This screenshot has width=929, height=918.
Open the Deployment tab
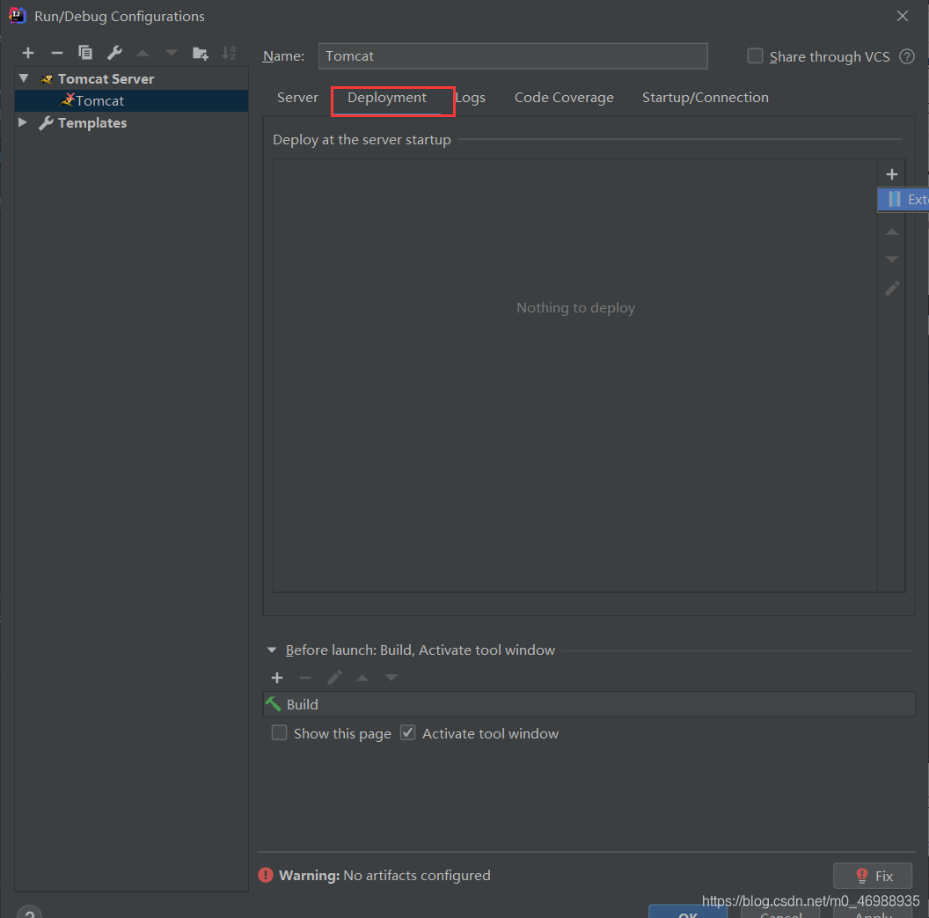(387, 97)
